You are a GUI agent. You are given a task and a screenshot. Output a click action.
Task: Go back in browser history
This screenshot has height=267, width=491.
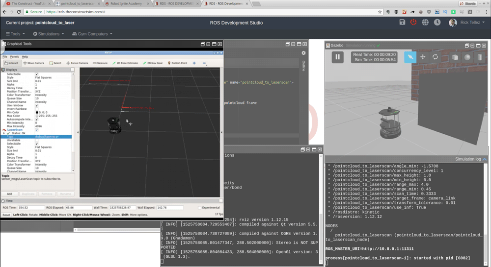4,12
